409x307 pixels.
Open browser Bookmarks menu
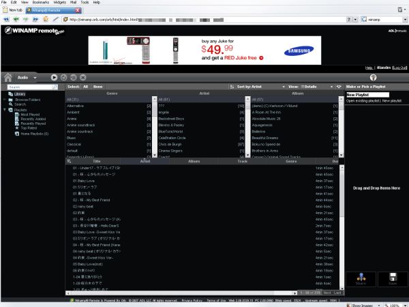pyautogui.click(x=41, y=2)
